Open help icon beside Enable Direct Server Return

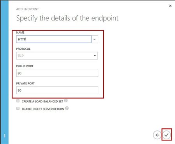click(x=67, y=108)
